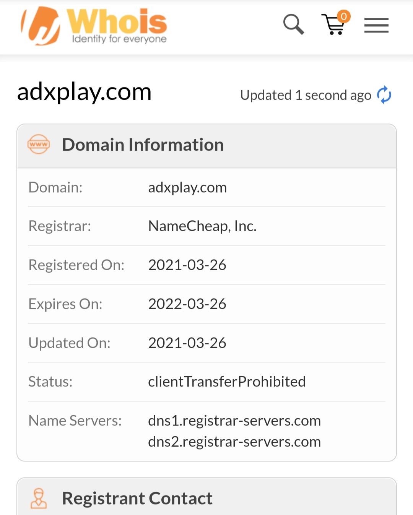Viewport: 413px width, 515px height.
Task: Refresh the whois record icon
Action: pyautogui.click(x=384, y=95)
